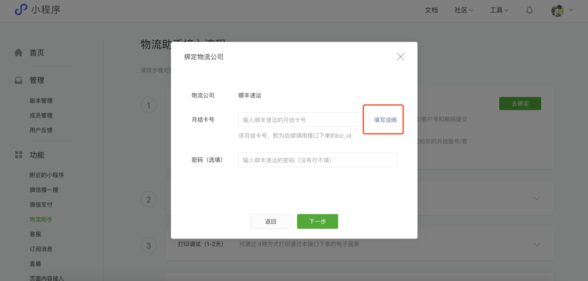Open 成员管理 in the sidebar
The height and width of the screenshot is (281, 588).
pyautogui.click(x=41, y=115)
